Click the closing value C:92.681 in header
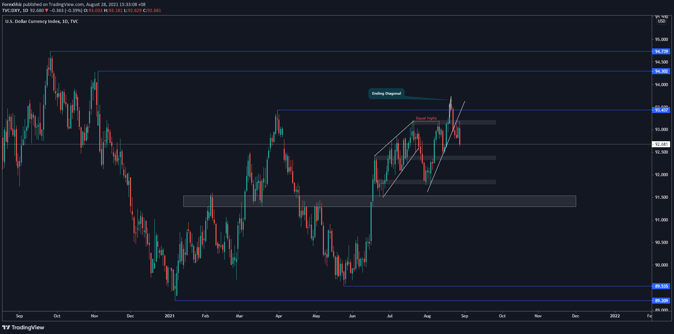Screen dimensions: 674x334 tap(152, 11)
